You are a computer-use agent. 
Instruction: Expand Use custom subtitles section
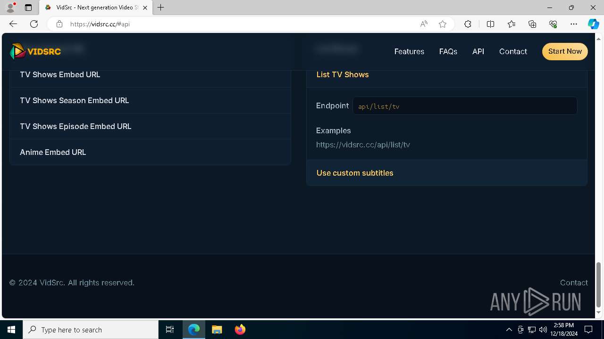[447, 173]
